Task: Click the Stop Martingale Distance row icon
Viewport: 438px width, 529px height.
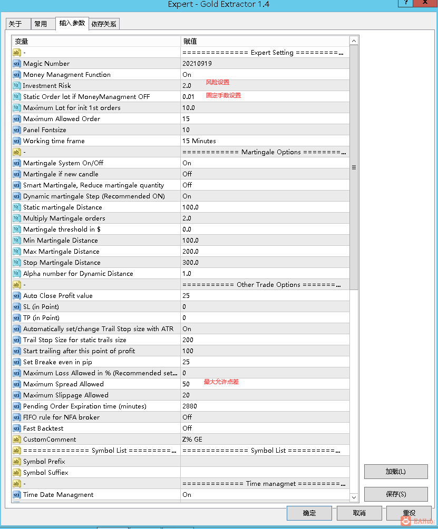Action: coord(16,263)
